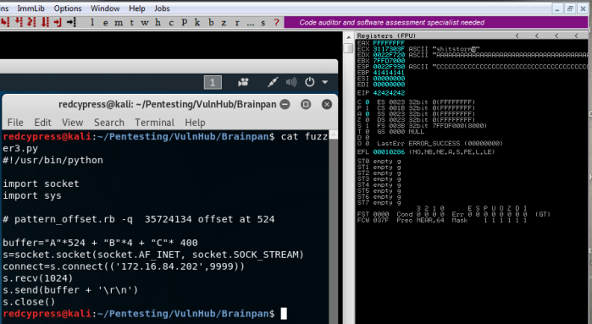Select ECX register value 3117303F
Screen dimensions: 592x324
[389, 49]
